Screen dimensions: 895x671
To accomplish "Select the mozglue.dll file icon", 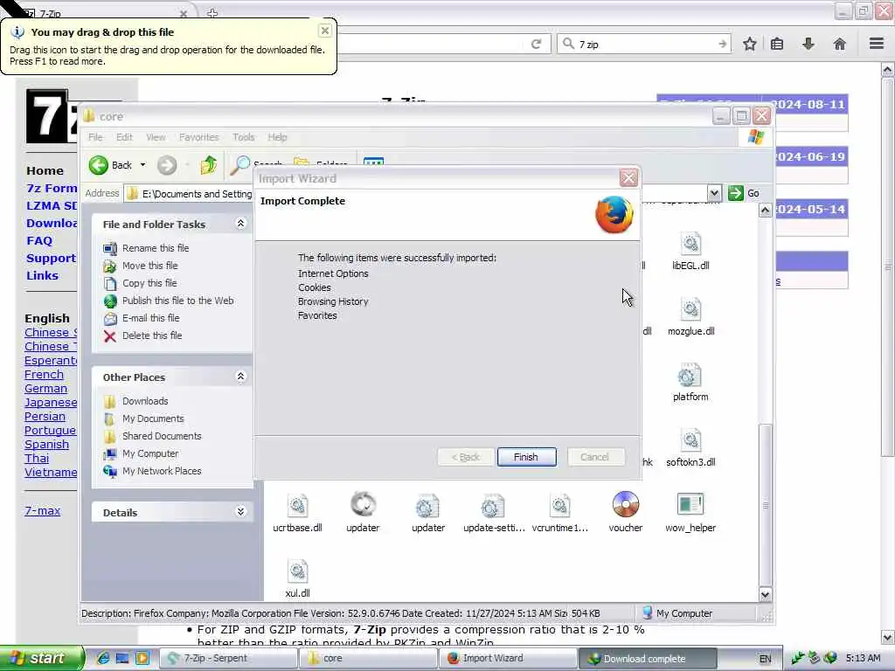I will click(690, 310).
